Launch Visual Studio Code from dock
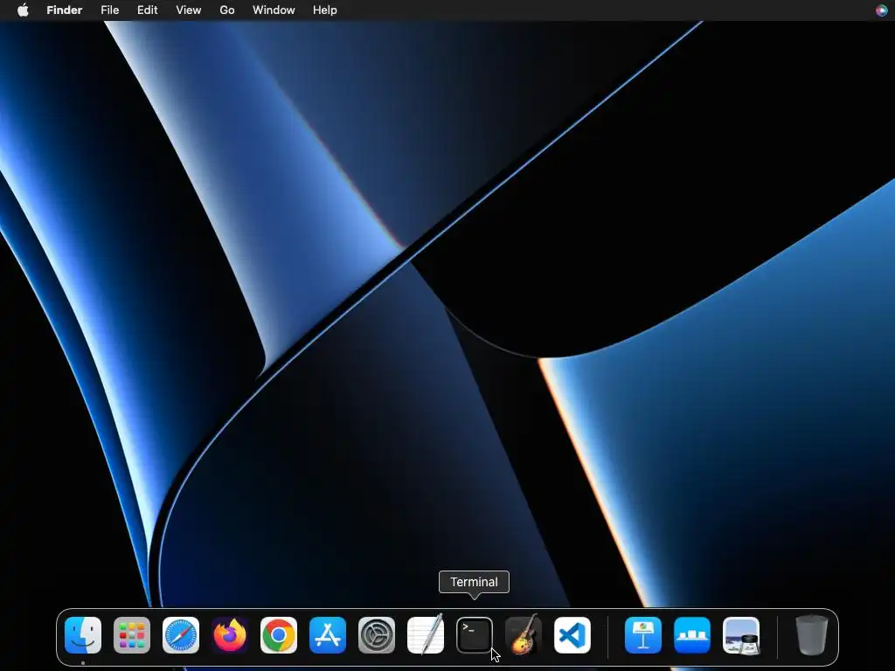 click(x=572, y=635)
